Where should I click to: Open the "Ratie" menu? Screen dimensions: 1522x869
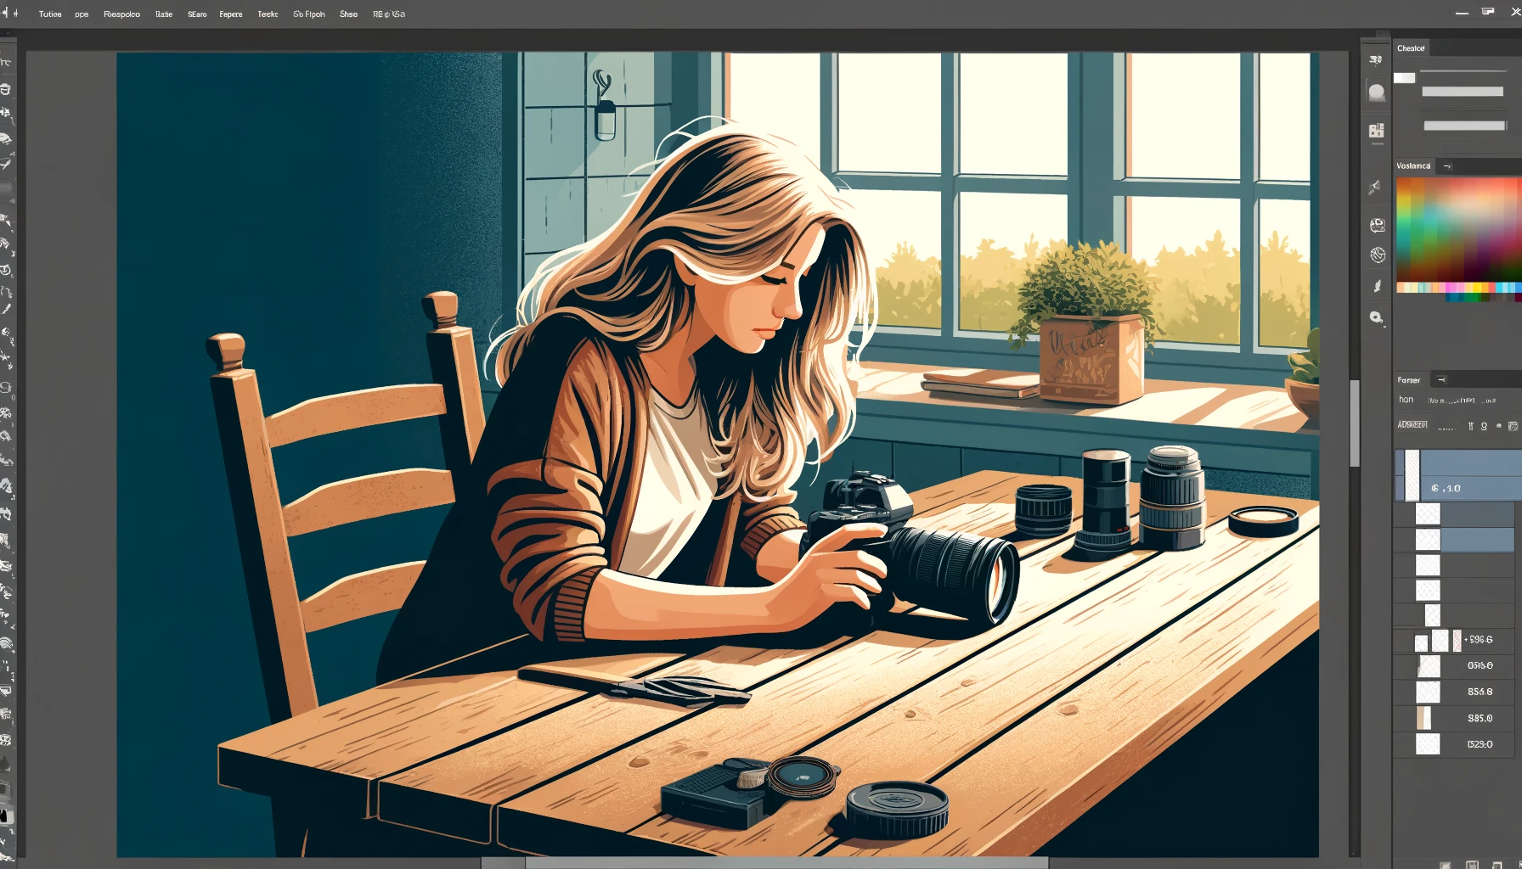click(164, 14)
